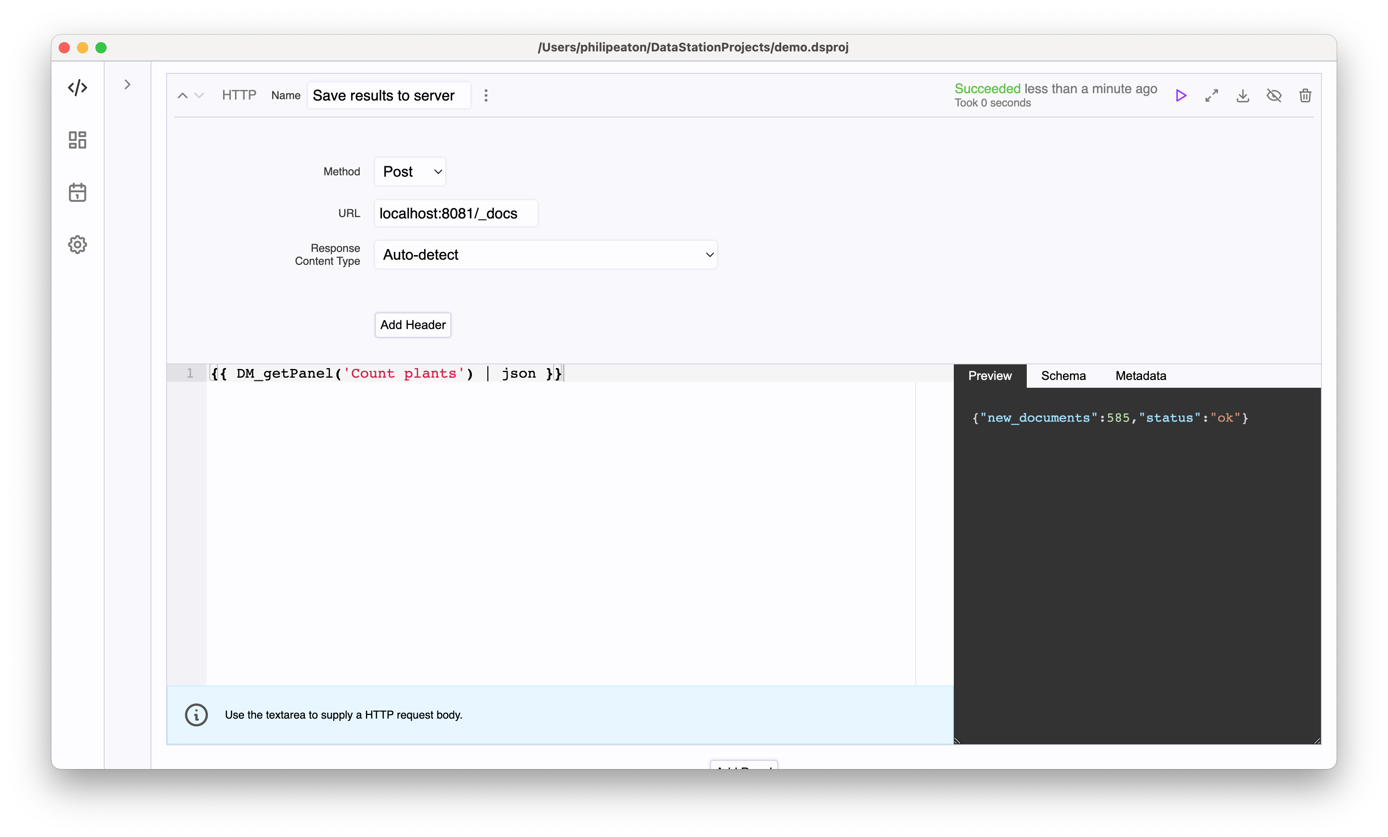Move panel down with chevron

tap(199, 96)
